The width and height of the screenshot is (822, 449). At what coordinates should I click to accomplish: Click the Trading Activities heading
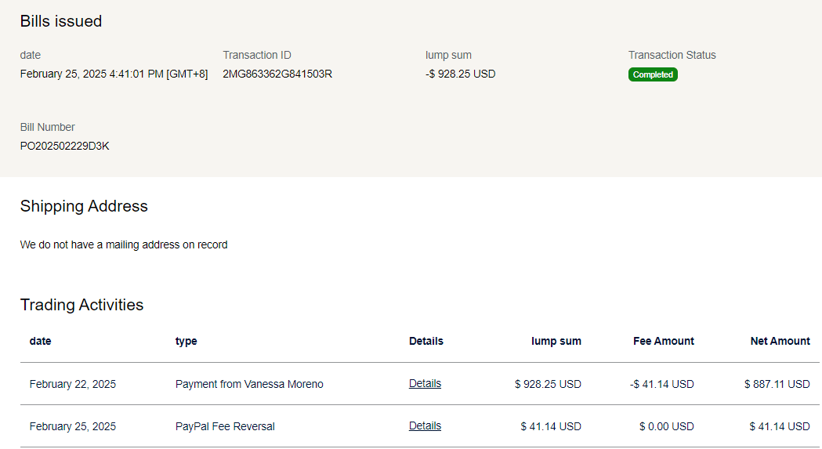[x=81, y=305]
